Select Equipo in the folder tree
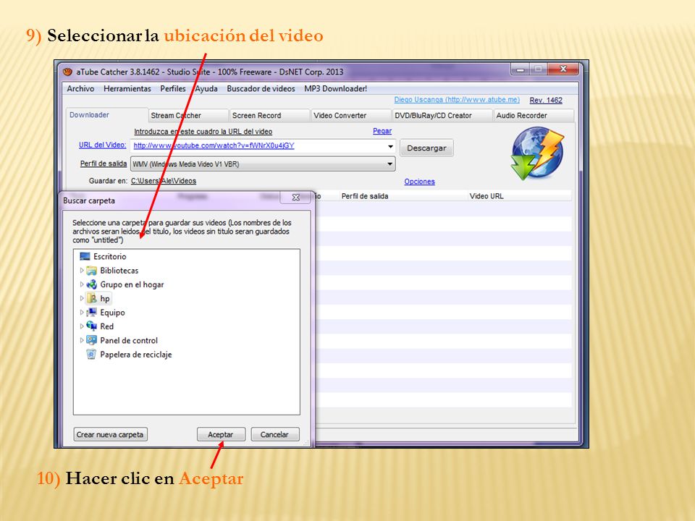 [113, 313]
